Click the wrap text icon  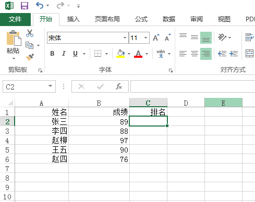(250, 37)
